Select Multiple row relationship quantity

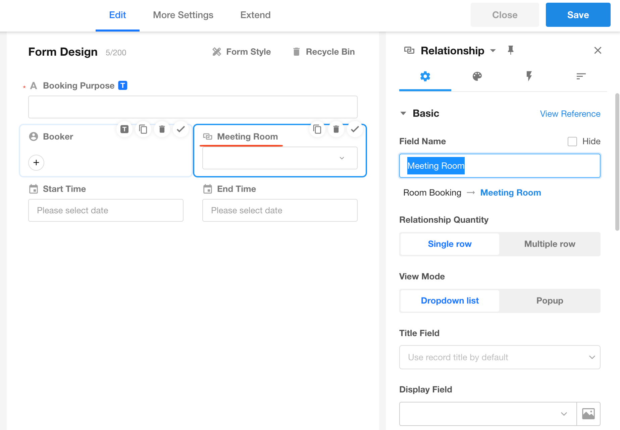pos(550,244)
